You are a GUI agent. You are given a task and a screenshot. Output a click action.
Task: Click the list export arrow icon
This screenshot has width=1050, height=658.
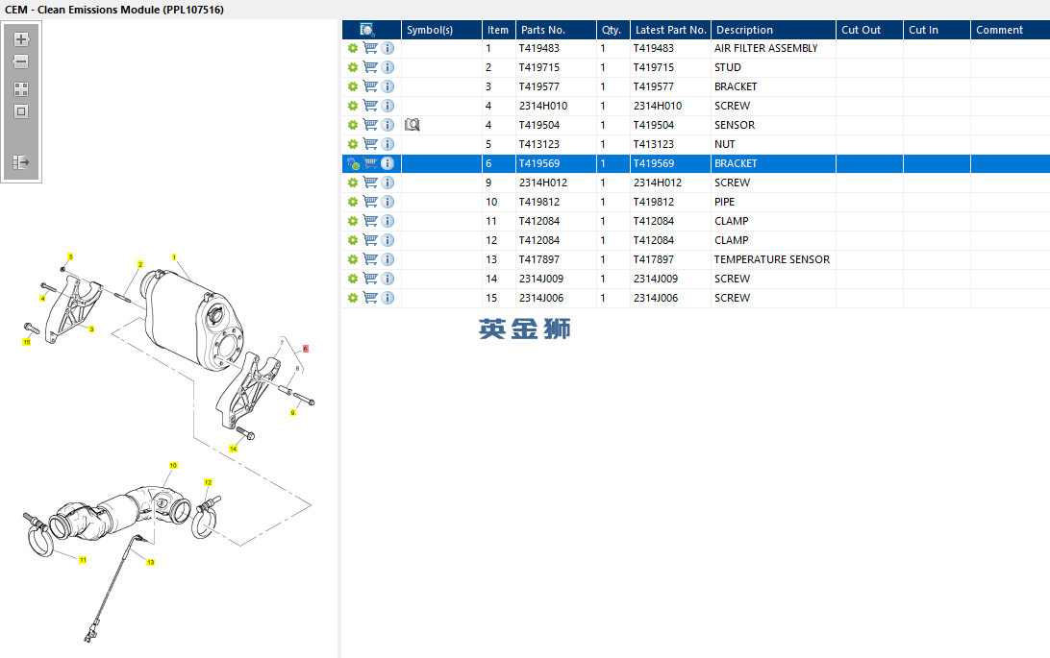21,161
